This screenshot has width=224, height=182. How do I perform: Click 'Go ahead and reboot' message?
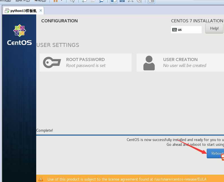(195, 144)
